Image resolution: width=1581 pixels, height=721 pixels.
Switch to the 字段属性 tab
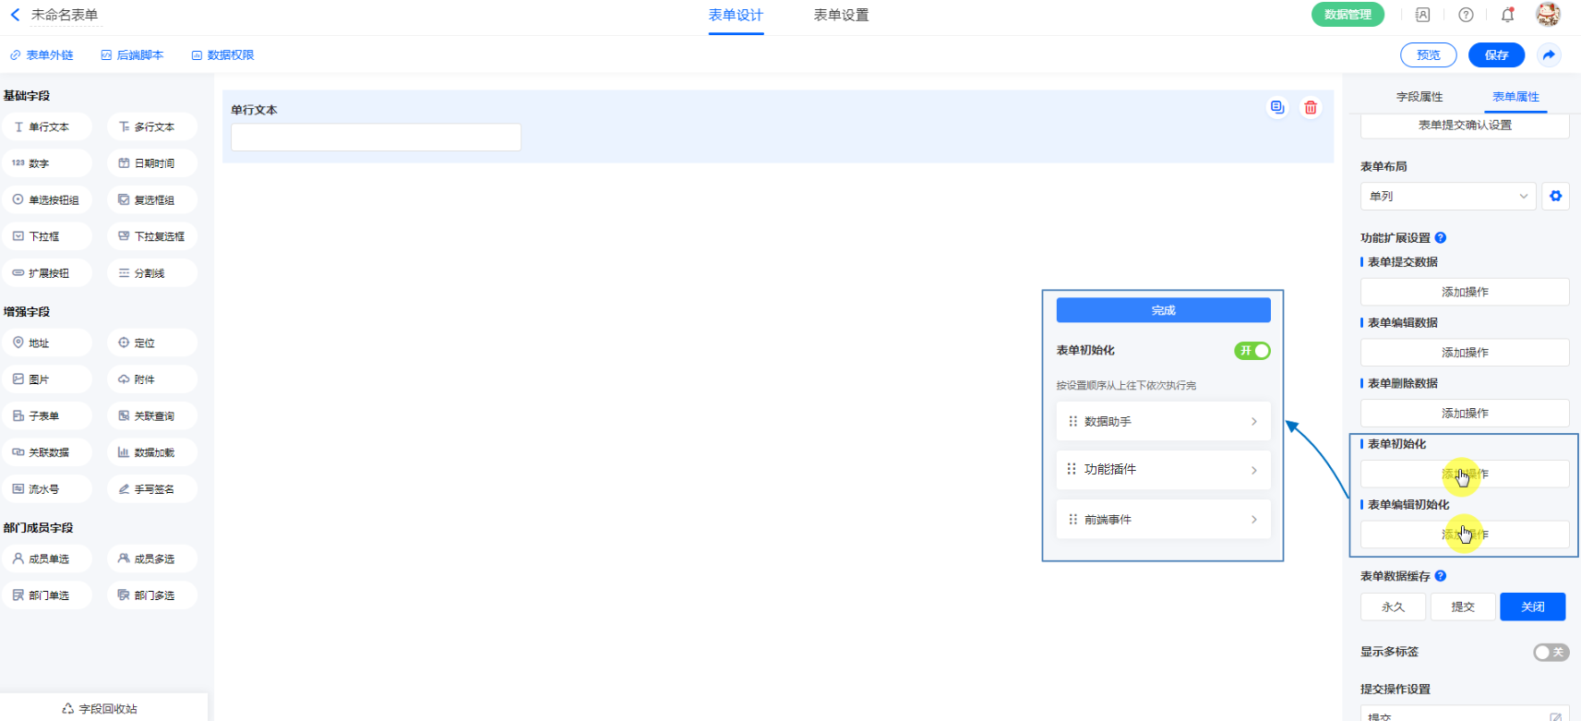[1419, 97]
